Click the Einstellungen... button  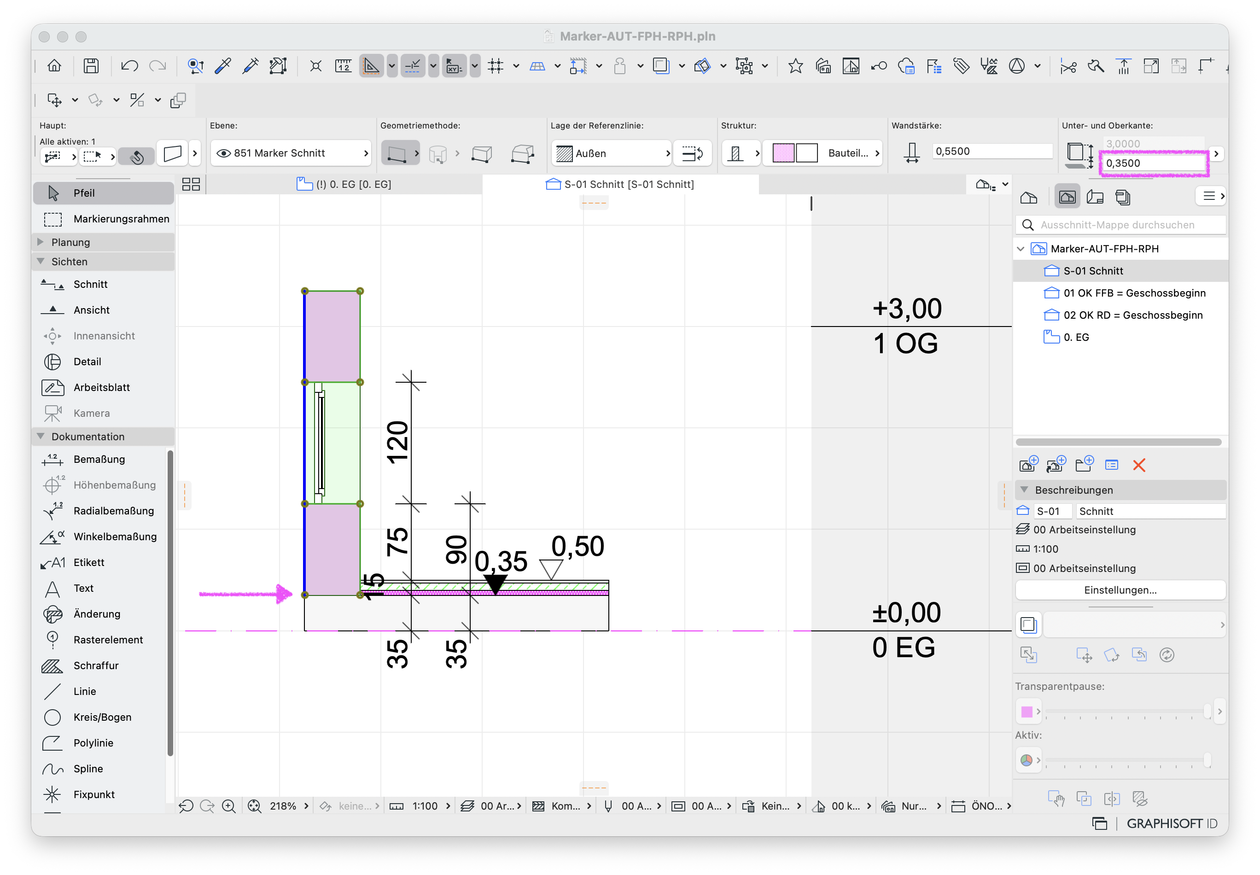pos(1120,590)
